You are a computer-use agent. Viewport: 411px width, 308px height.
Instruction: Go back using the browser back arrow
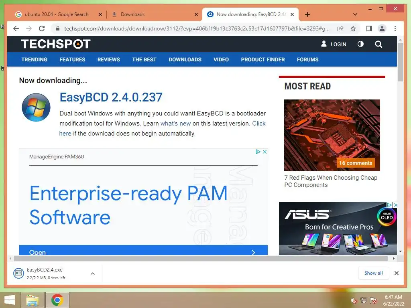click(x=16, y=28)
